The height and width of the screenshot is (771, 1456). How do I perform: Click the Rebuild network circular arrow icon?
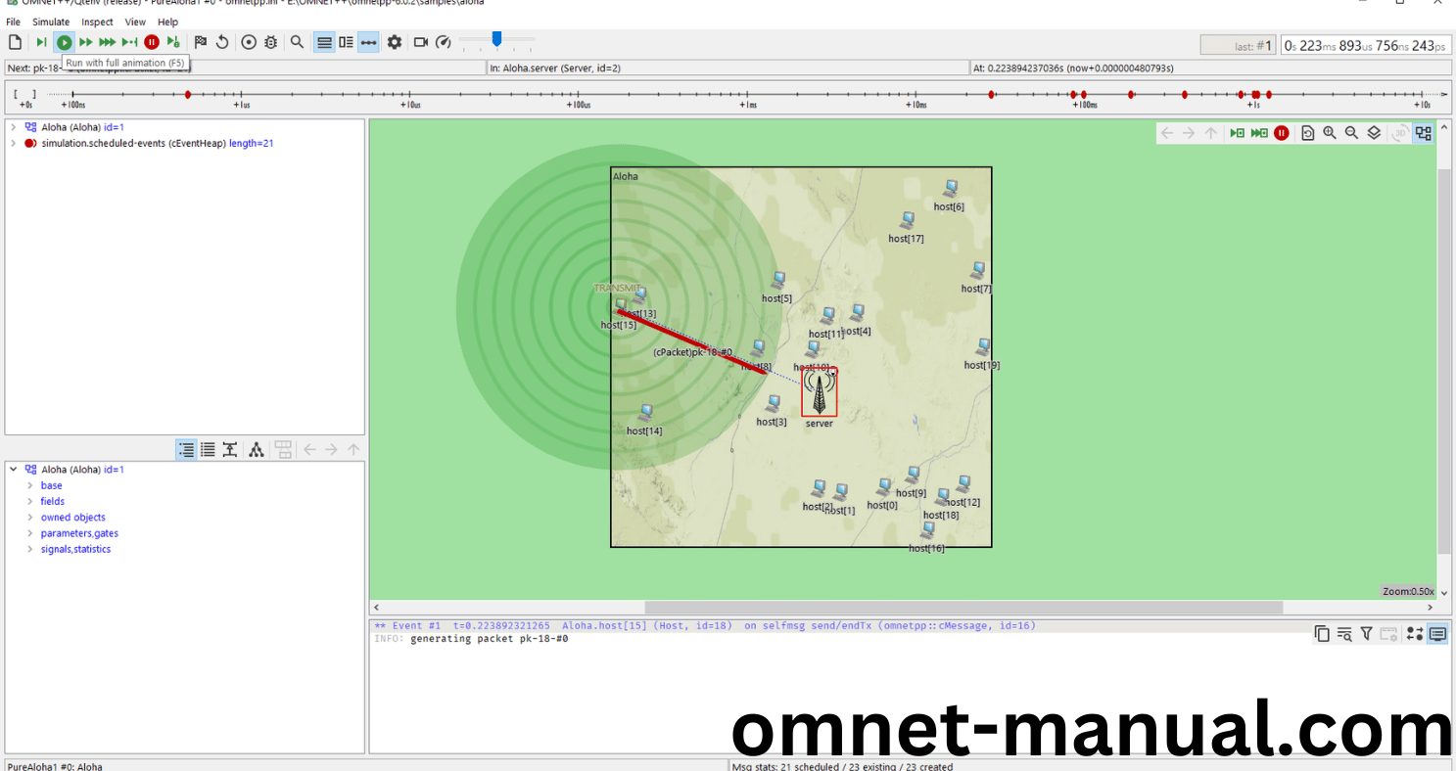pos(222,42)
